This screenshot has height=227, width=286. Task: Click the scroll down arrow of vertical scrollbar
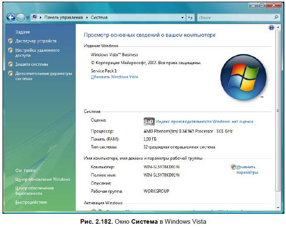278,208
